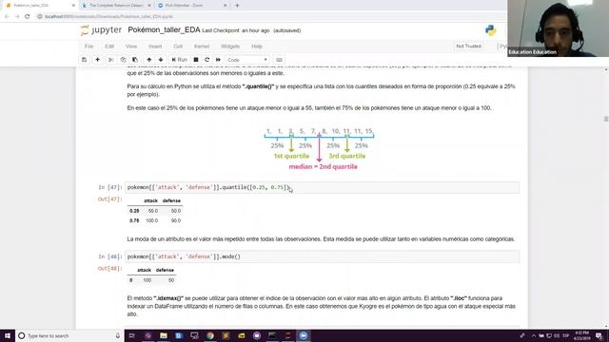Go back in browser
The height and width of the screenshot is (342, 609).
7,16
